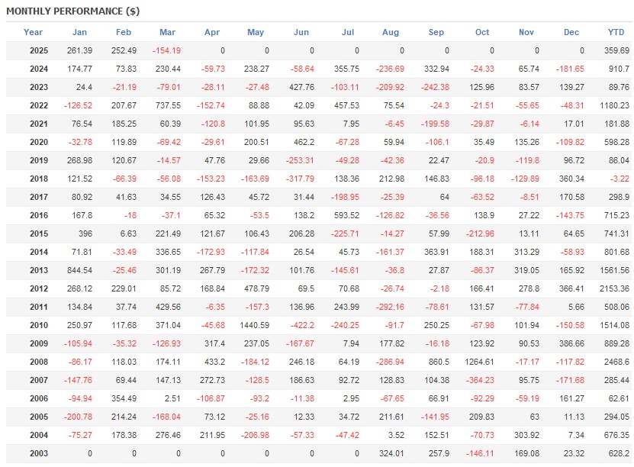Click the -154.19 March 2025 value
This screenshot has height=467, width=634.
click(166, 50)
